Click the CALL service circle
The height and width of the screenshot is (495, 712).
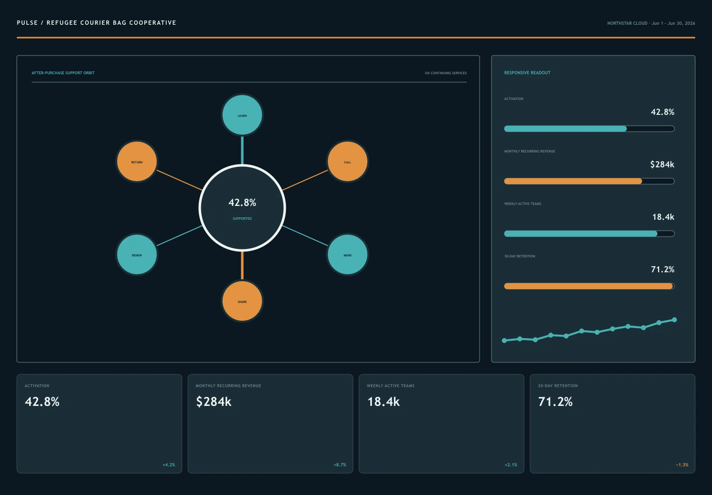point(348,162)
